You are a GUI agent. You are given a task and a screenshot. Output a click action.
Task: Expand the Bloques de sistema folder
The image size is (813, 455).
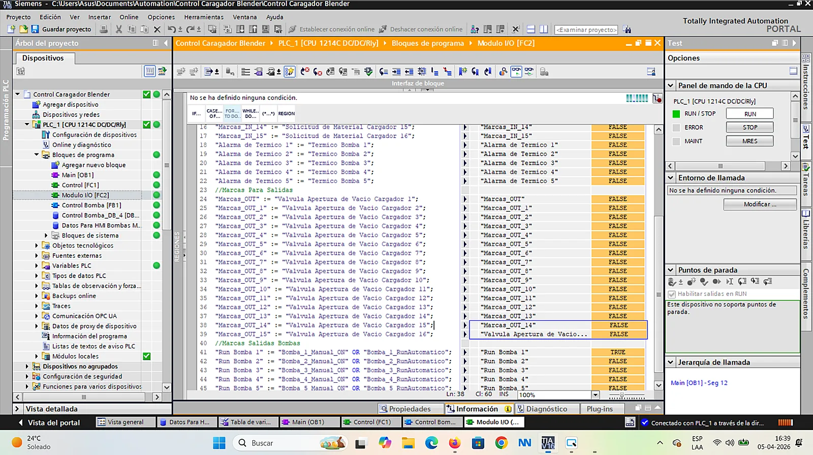click(x=46, y=235)
